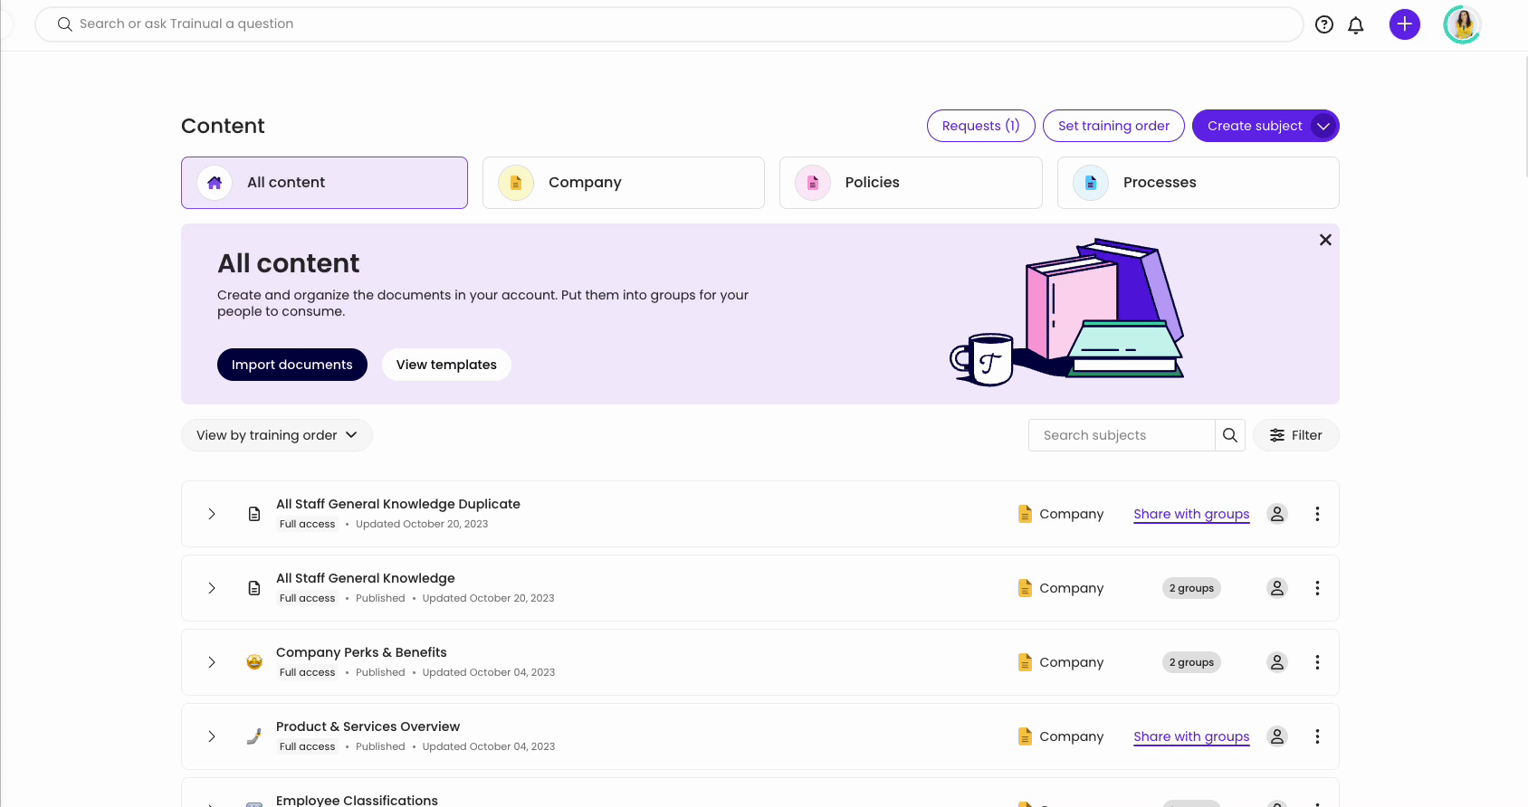Click the purple plus quick-add button
Viewport: 1528px width, 807px height.
(x=1404, y=24)
